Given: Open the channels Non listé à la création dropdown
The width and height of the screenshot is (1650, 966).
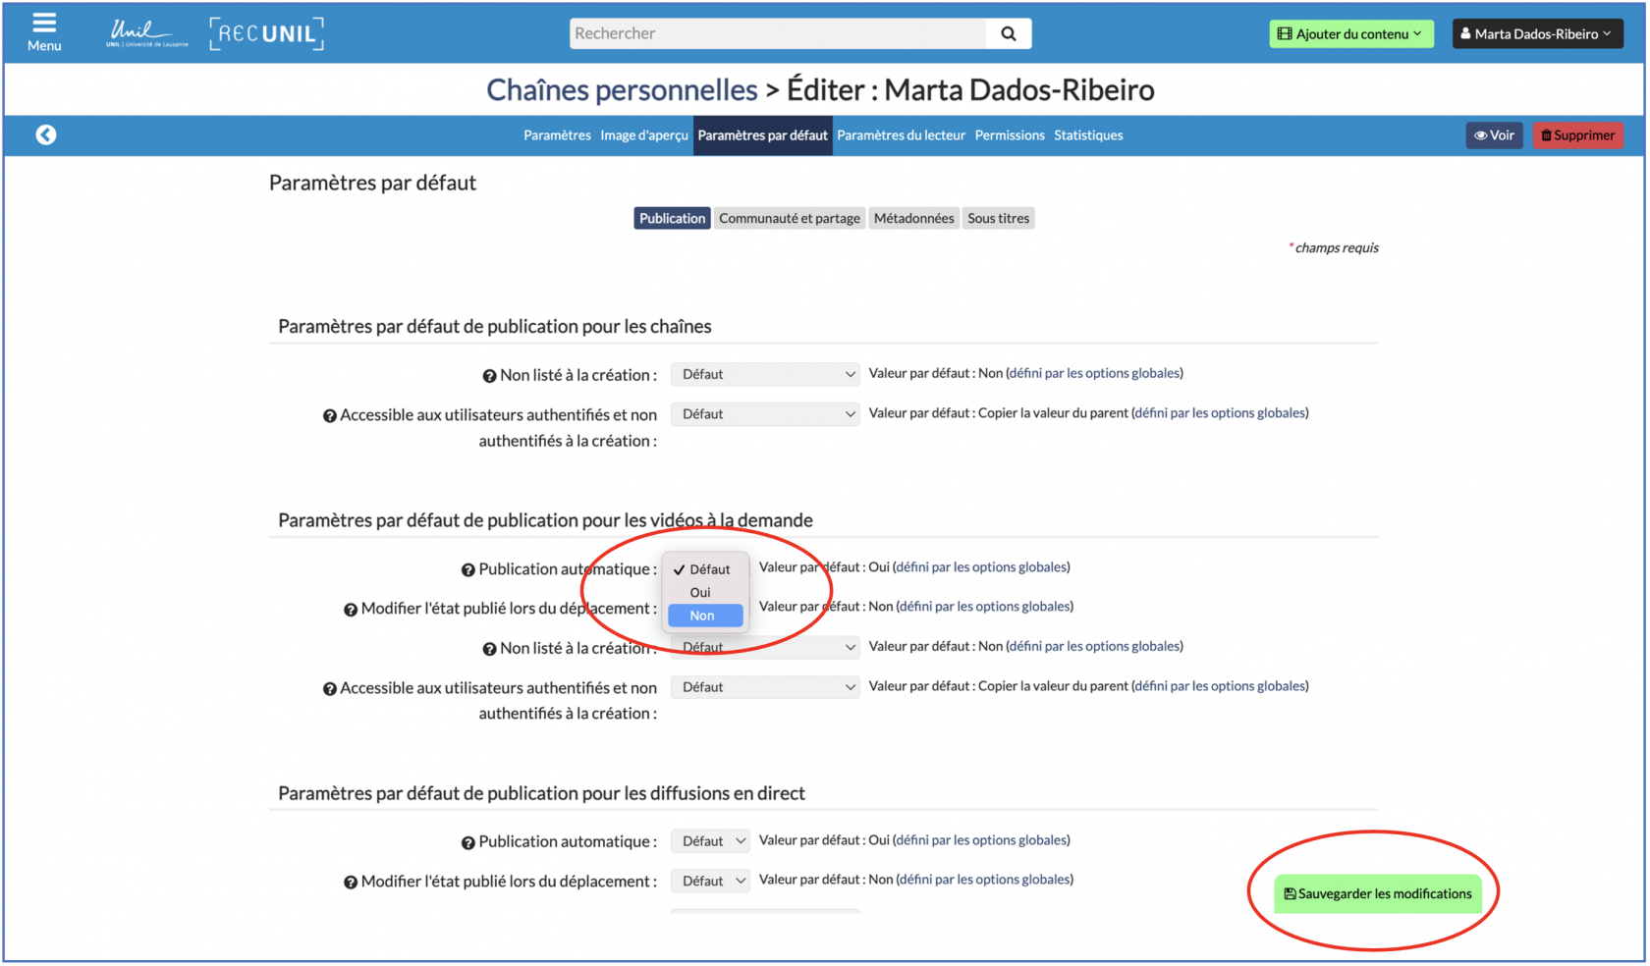Looking at the screenshot, I should point(765,374).
